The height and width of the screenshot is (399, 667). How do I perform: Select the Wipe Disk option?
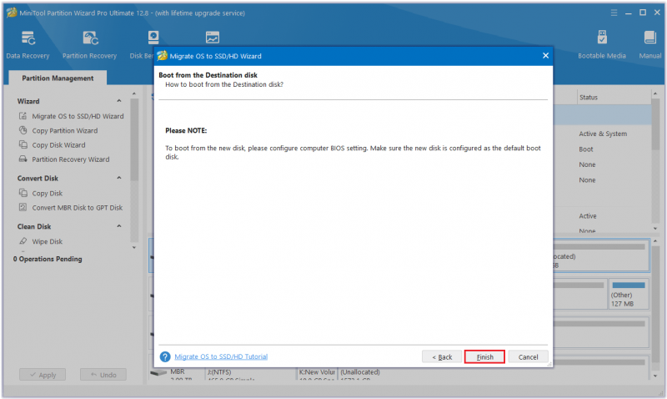click(x=47, y=241)
